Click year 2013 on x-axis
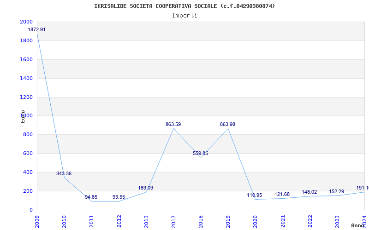The width and height of the screenshot is (369, 230). coord(146,221)
